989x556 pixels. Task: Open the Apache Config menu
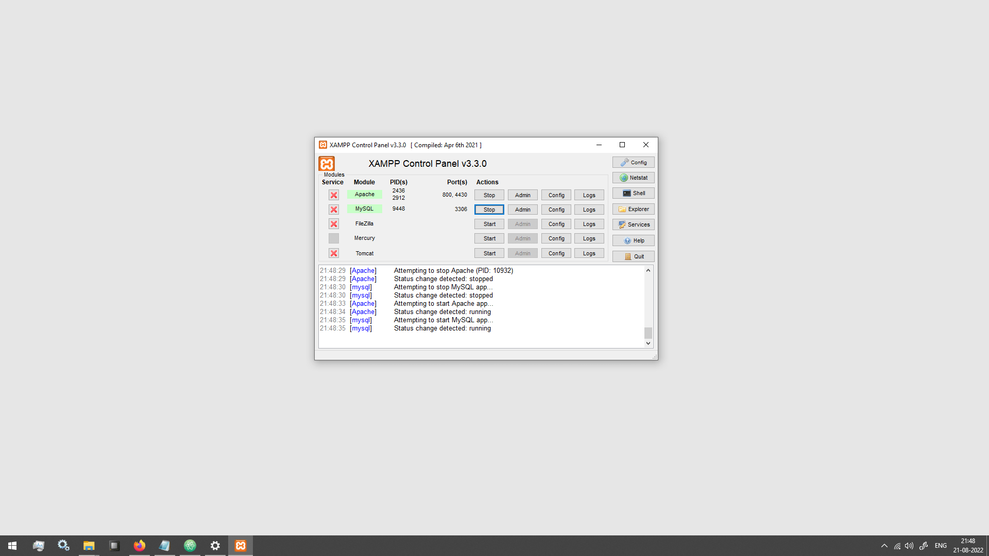tap(556, 195)
